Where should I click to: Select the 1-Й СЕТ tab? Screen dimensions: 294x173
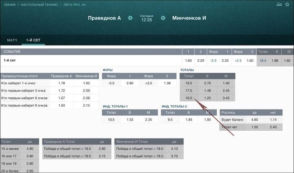pyautogui.click(x=33, y=40)
